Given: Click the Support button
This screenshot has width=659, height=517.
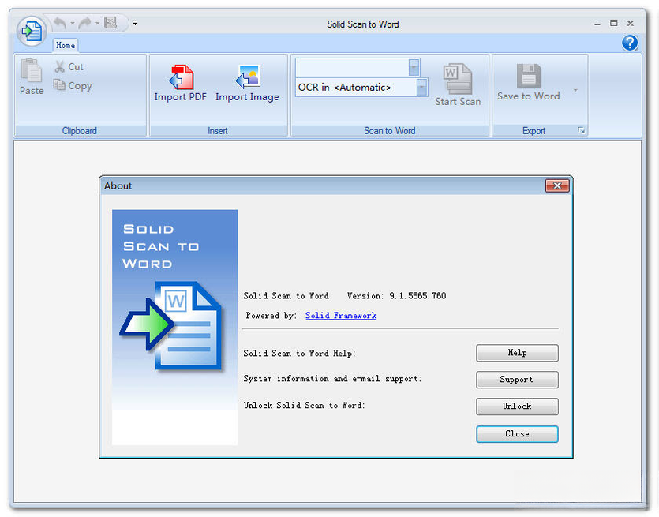Looking at the screenshot, I should 517,380.
